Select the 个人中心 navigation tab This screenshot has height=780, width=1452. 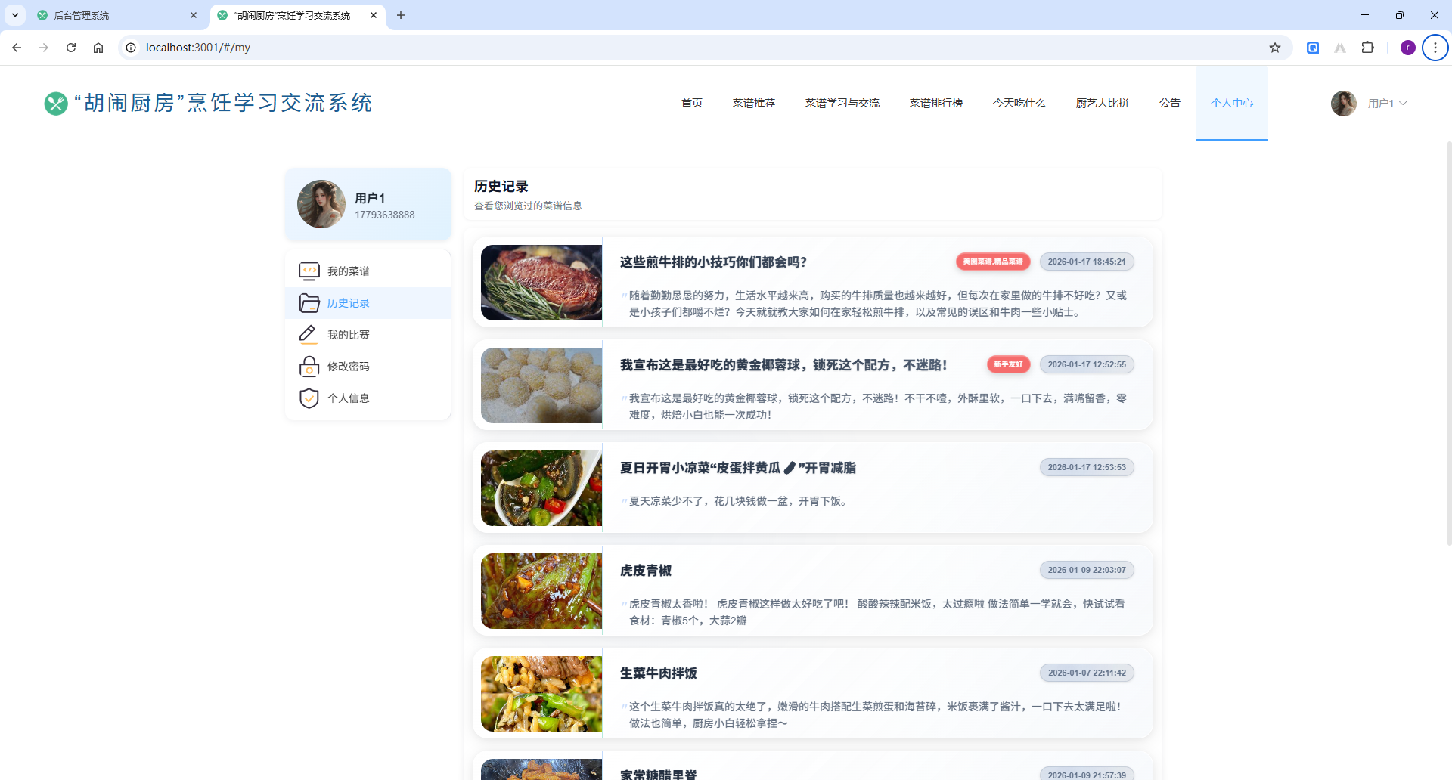1232,103
